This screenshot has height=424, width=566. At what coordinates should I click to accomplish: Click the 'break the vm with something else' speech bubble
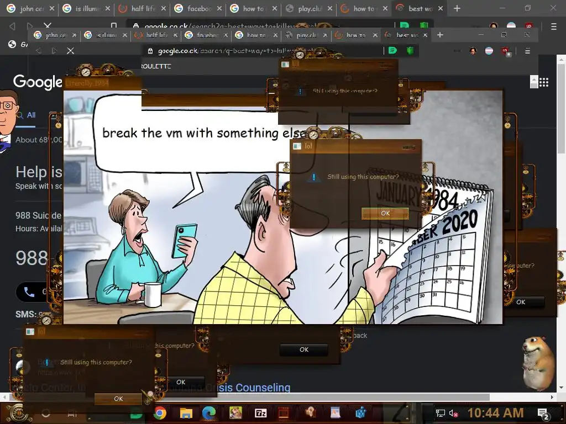[x=204, y=133]
